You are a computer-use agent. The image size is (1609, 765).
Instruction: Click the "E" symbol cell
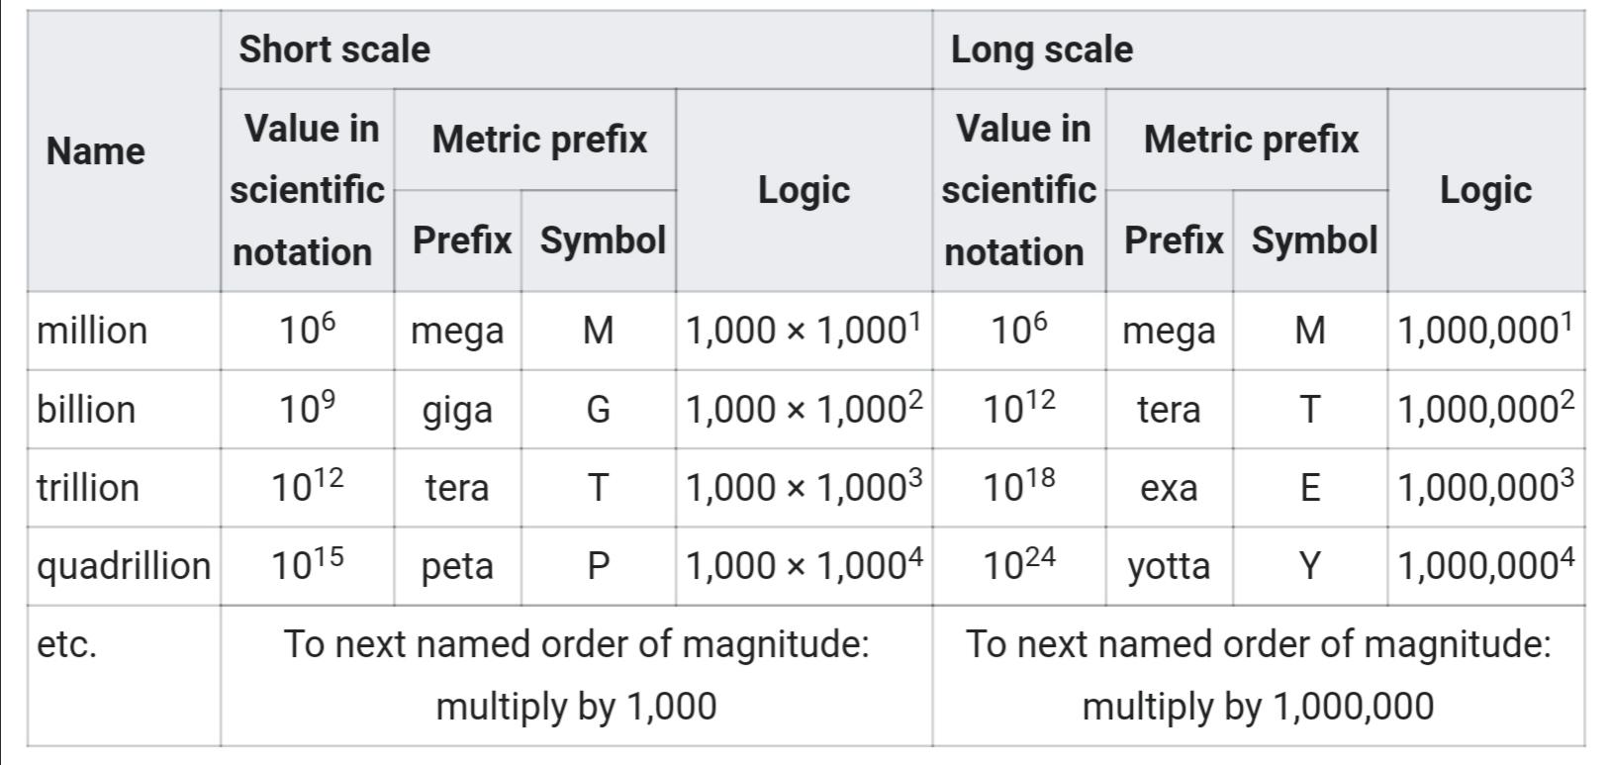(1309, 488)
